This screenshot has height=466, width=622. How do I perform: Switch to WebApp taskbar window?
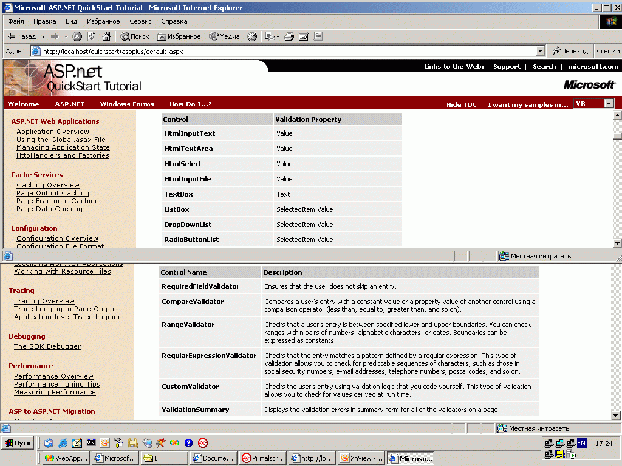click(x=66, y=458)
